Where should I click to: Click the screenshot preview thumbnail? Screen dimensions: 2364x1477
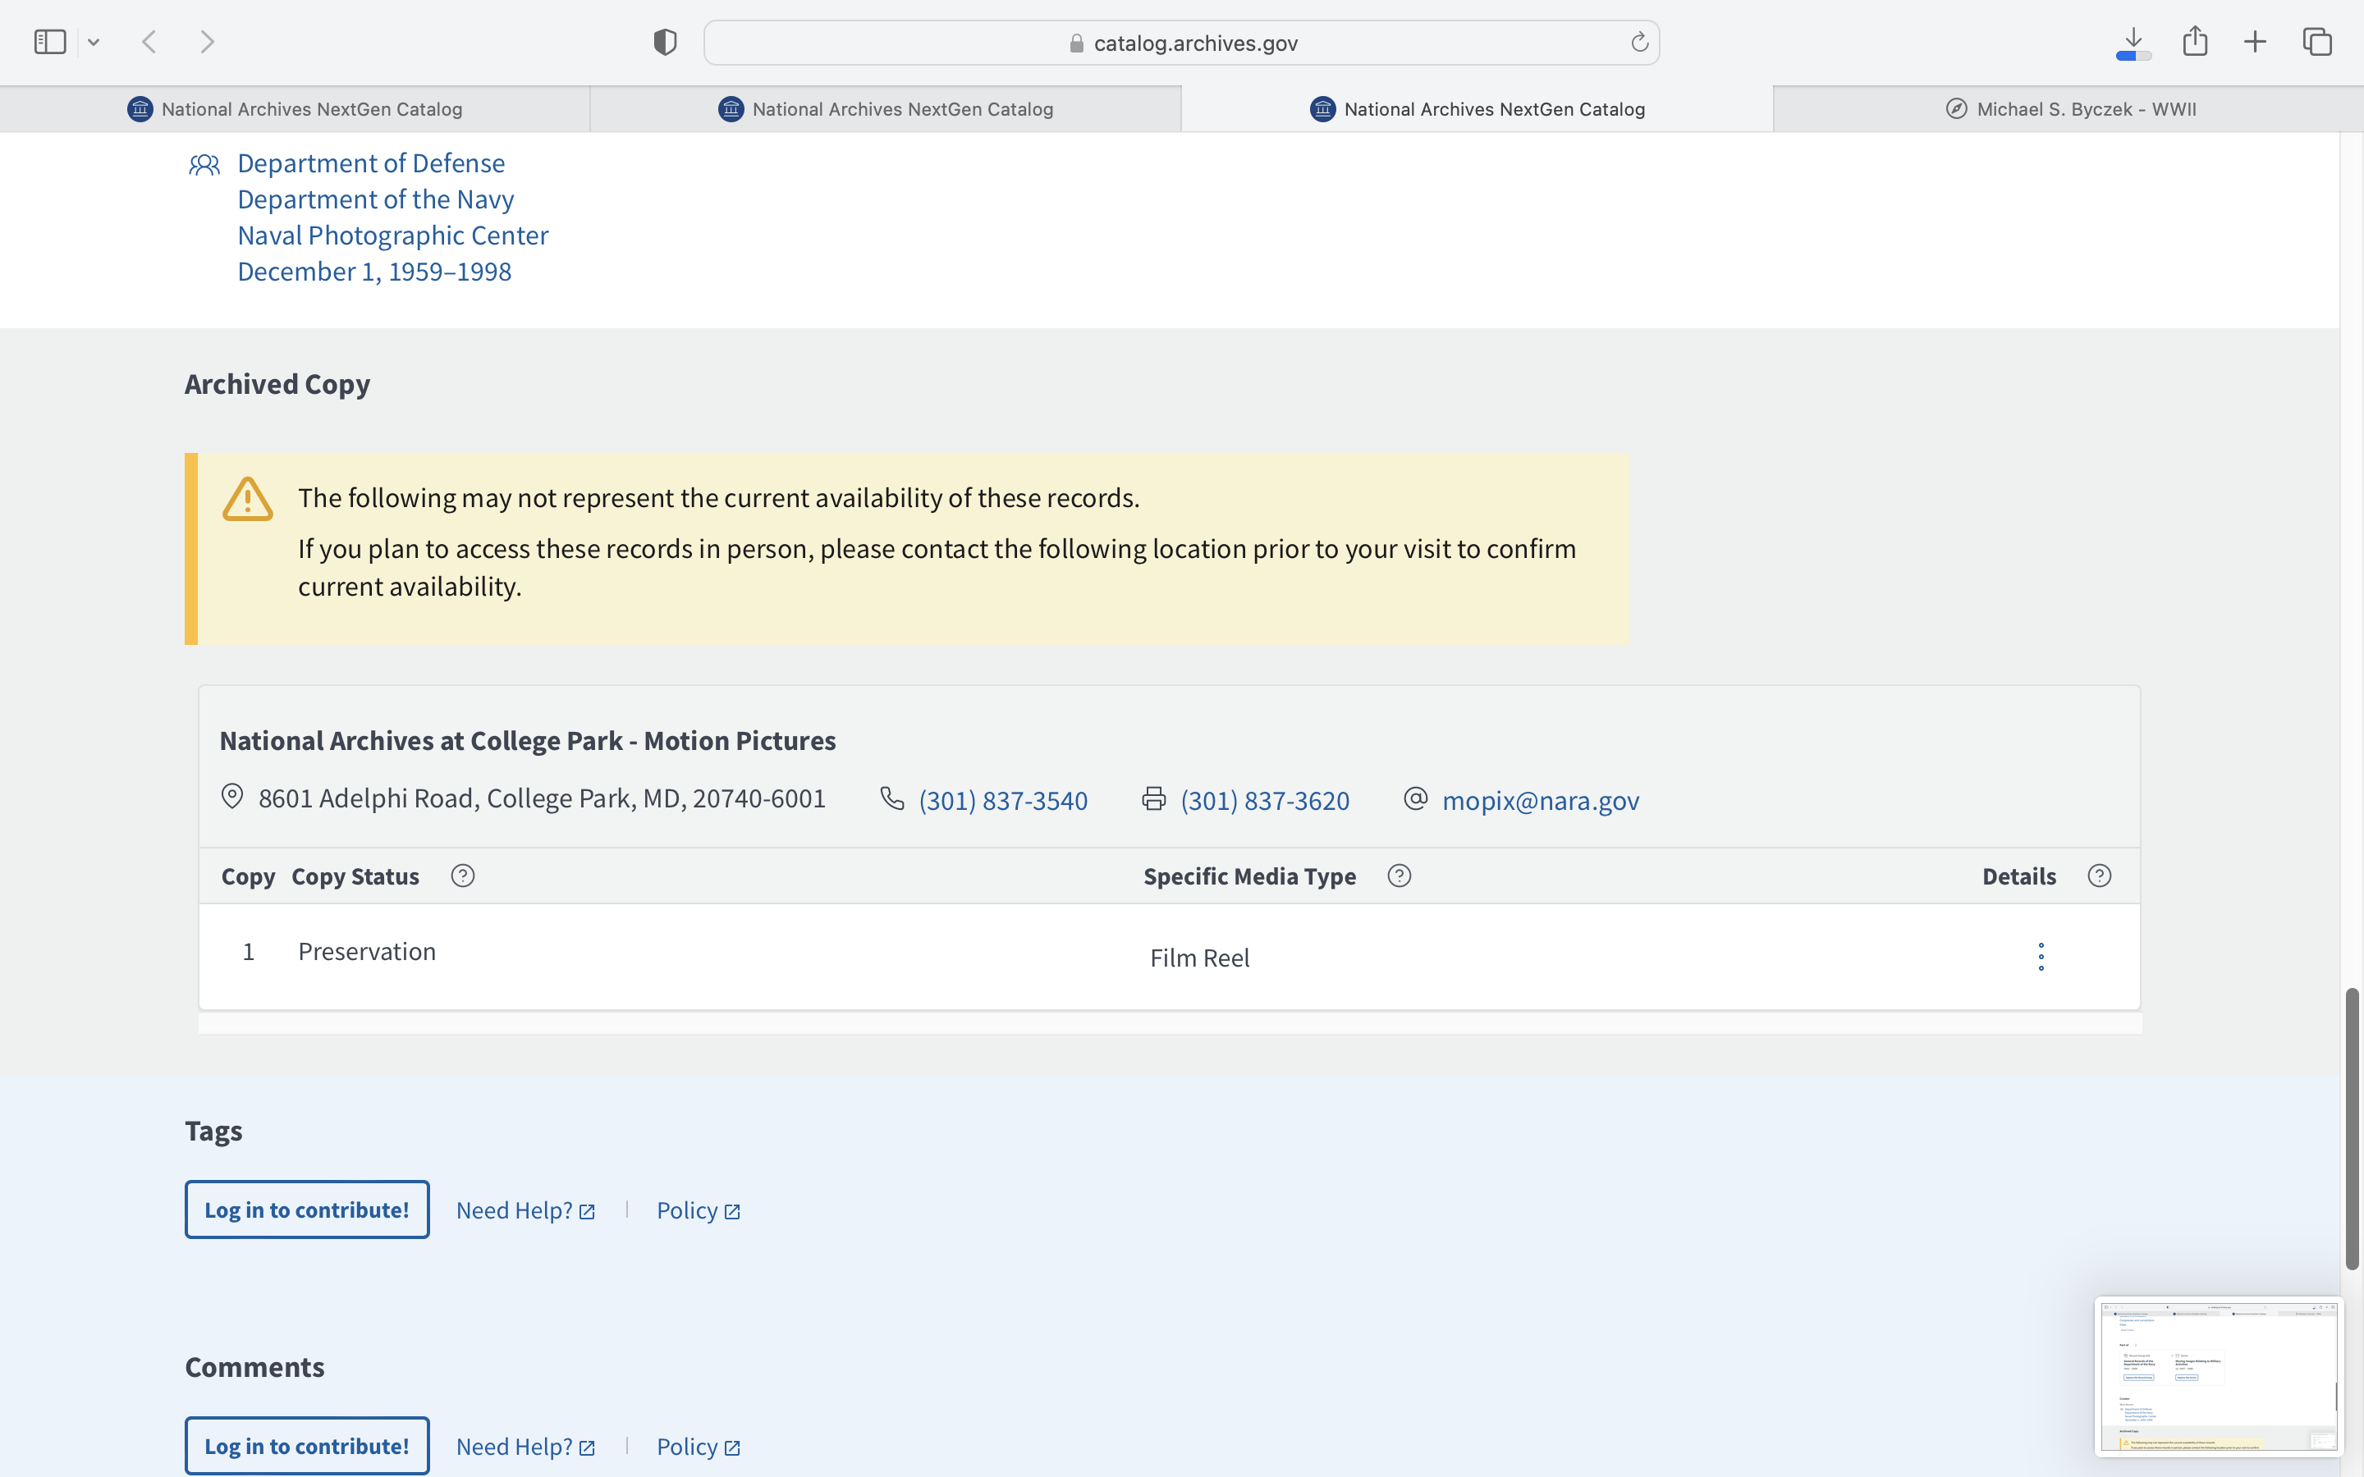pos(2217,1375)
